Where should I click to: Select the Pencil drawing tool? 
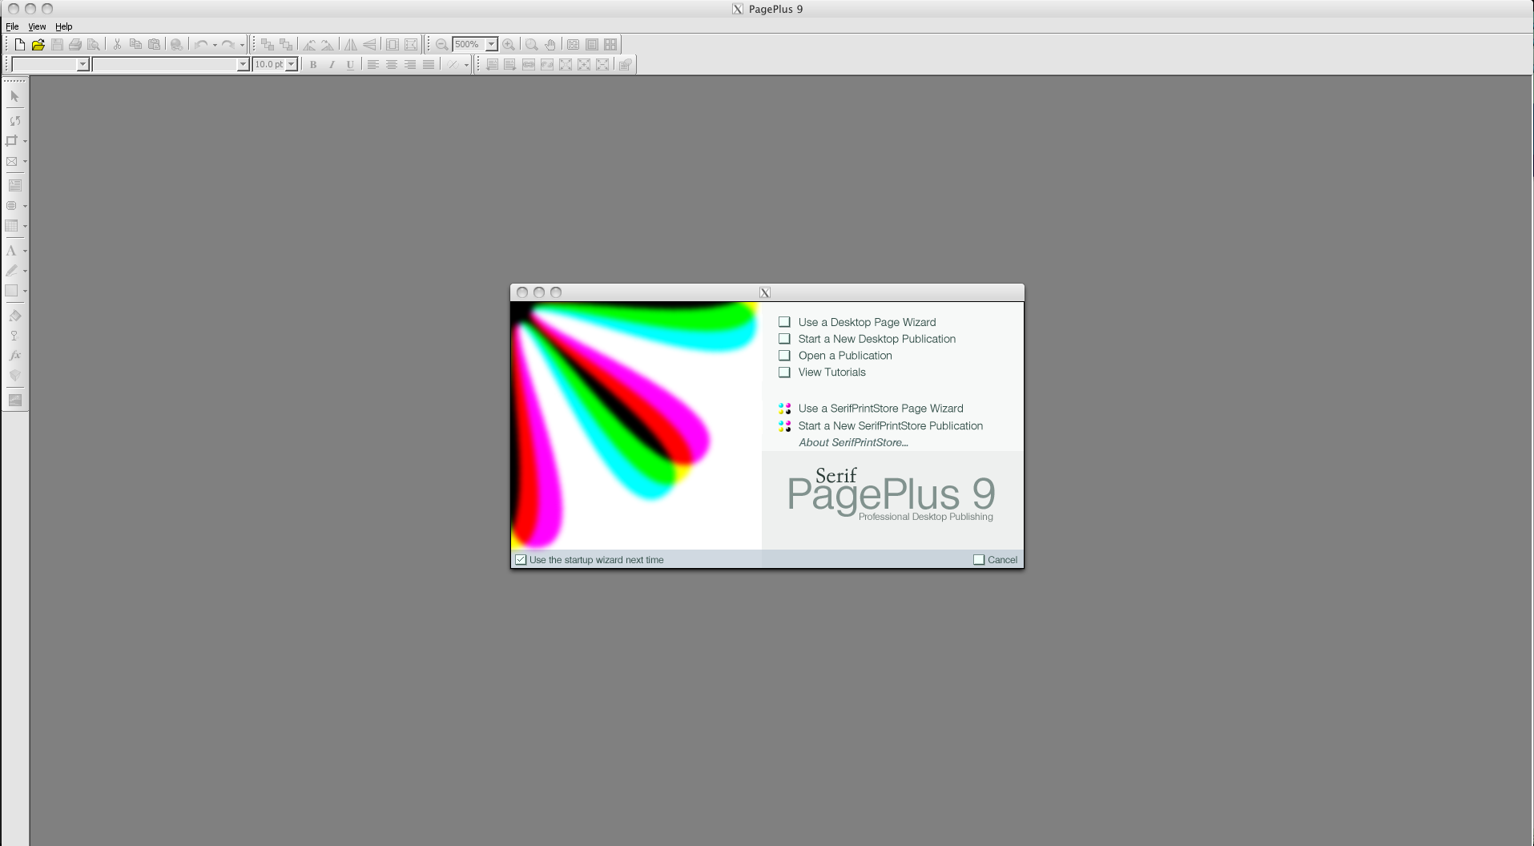[12, 271]
